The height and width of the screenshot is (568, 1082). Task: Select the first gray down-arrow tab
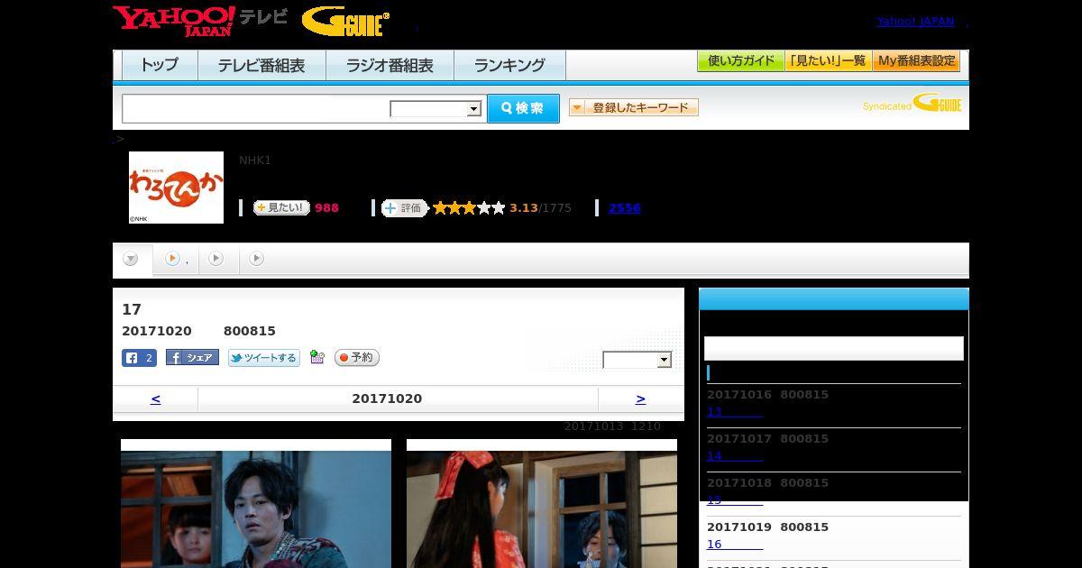pos(131,259)
